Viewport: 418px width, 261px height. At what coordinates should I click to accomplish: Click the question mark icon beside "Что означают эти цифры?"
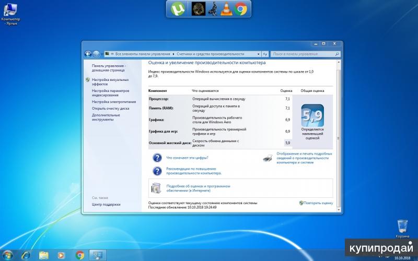click(x=157, y=158)
